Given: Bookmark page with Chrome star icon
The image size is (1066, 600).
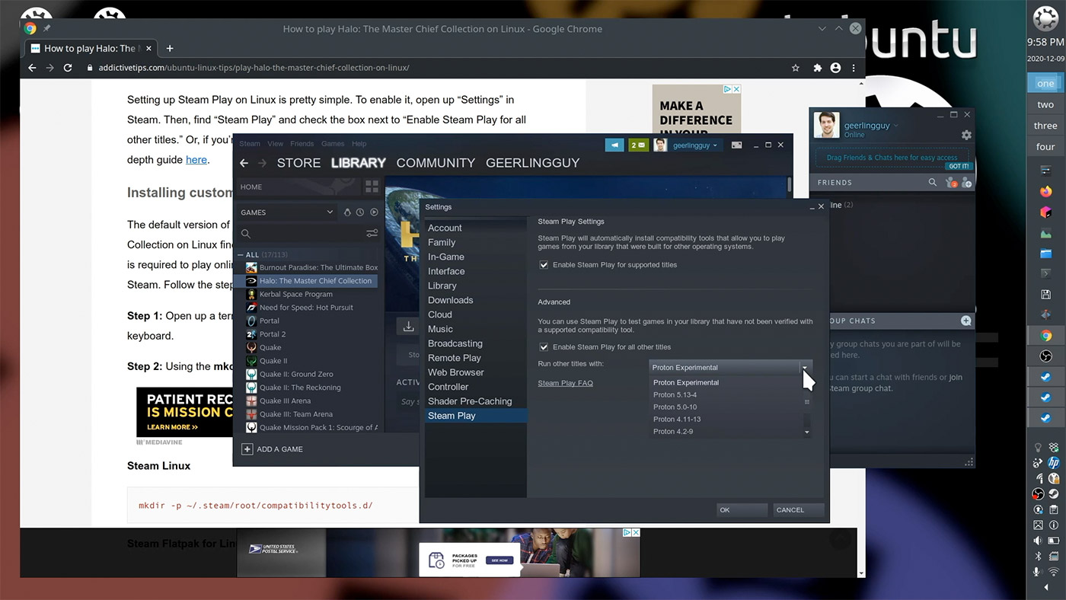Looking at the screenshot, I should pyautogui.click(x=796, y=68).
